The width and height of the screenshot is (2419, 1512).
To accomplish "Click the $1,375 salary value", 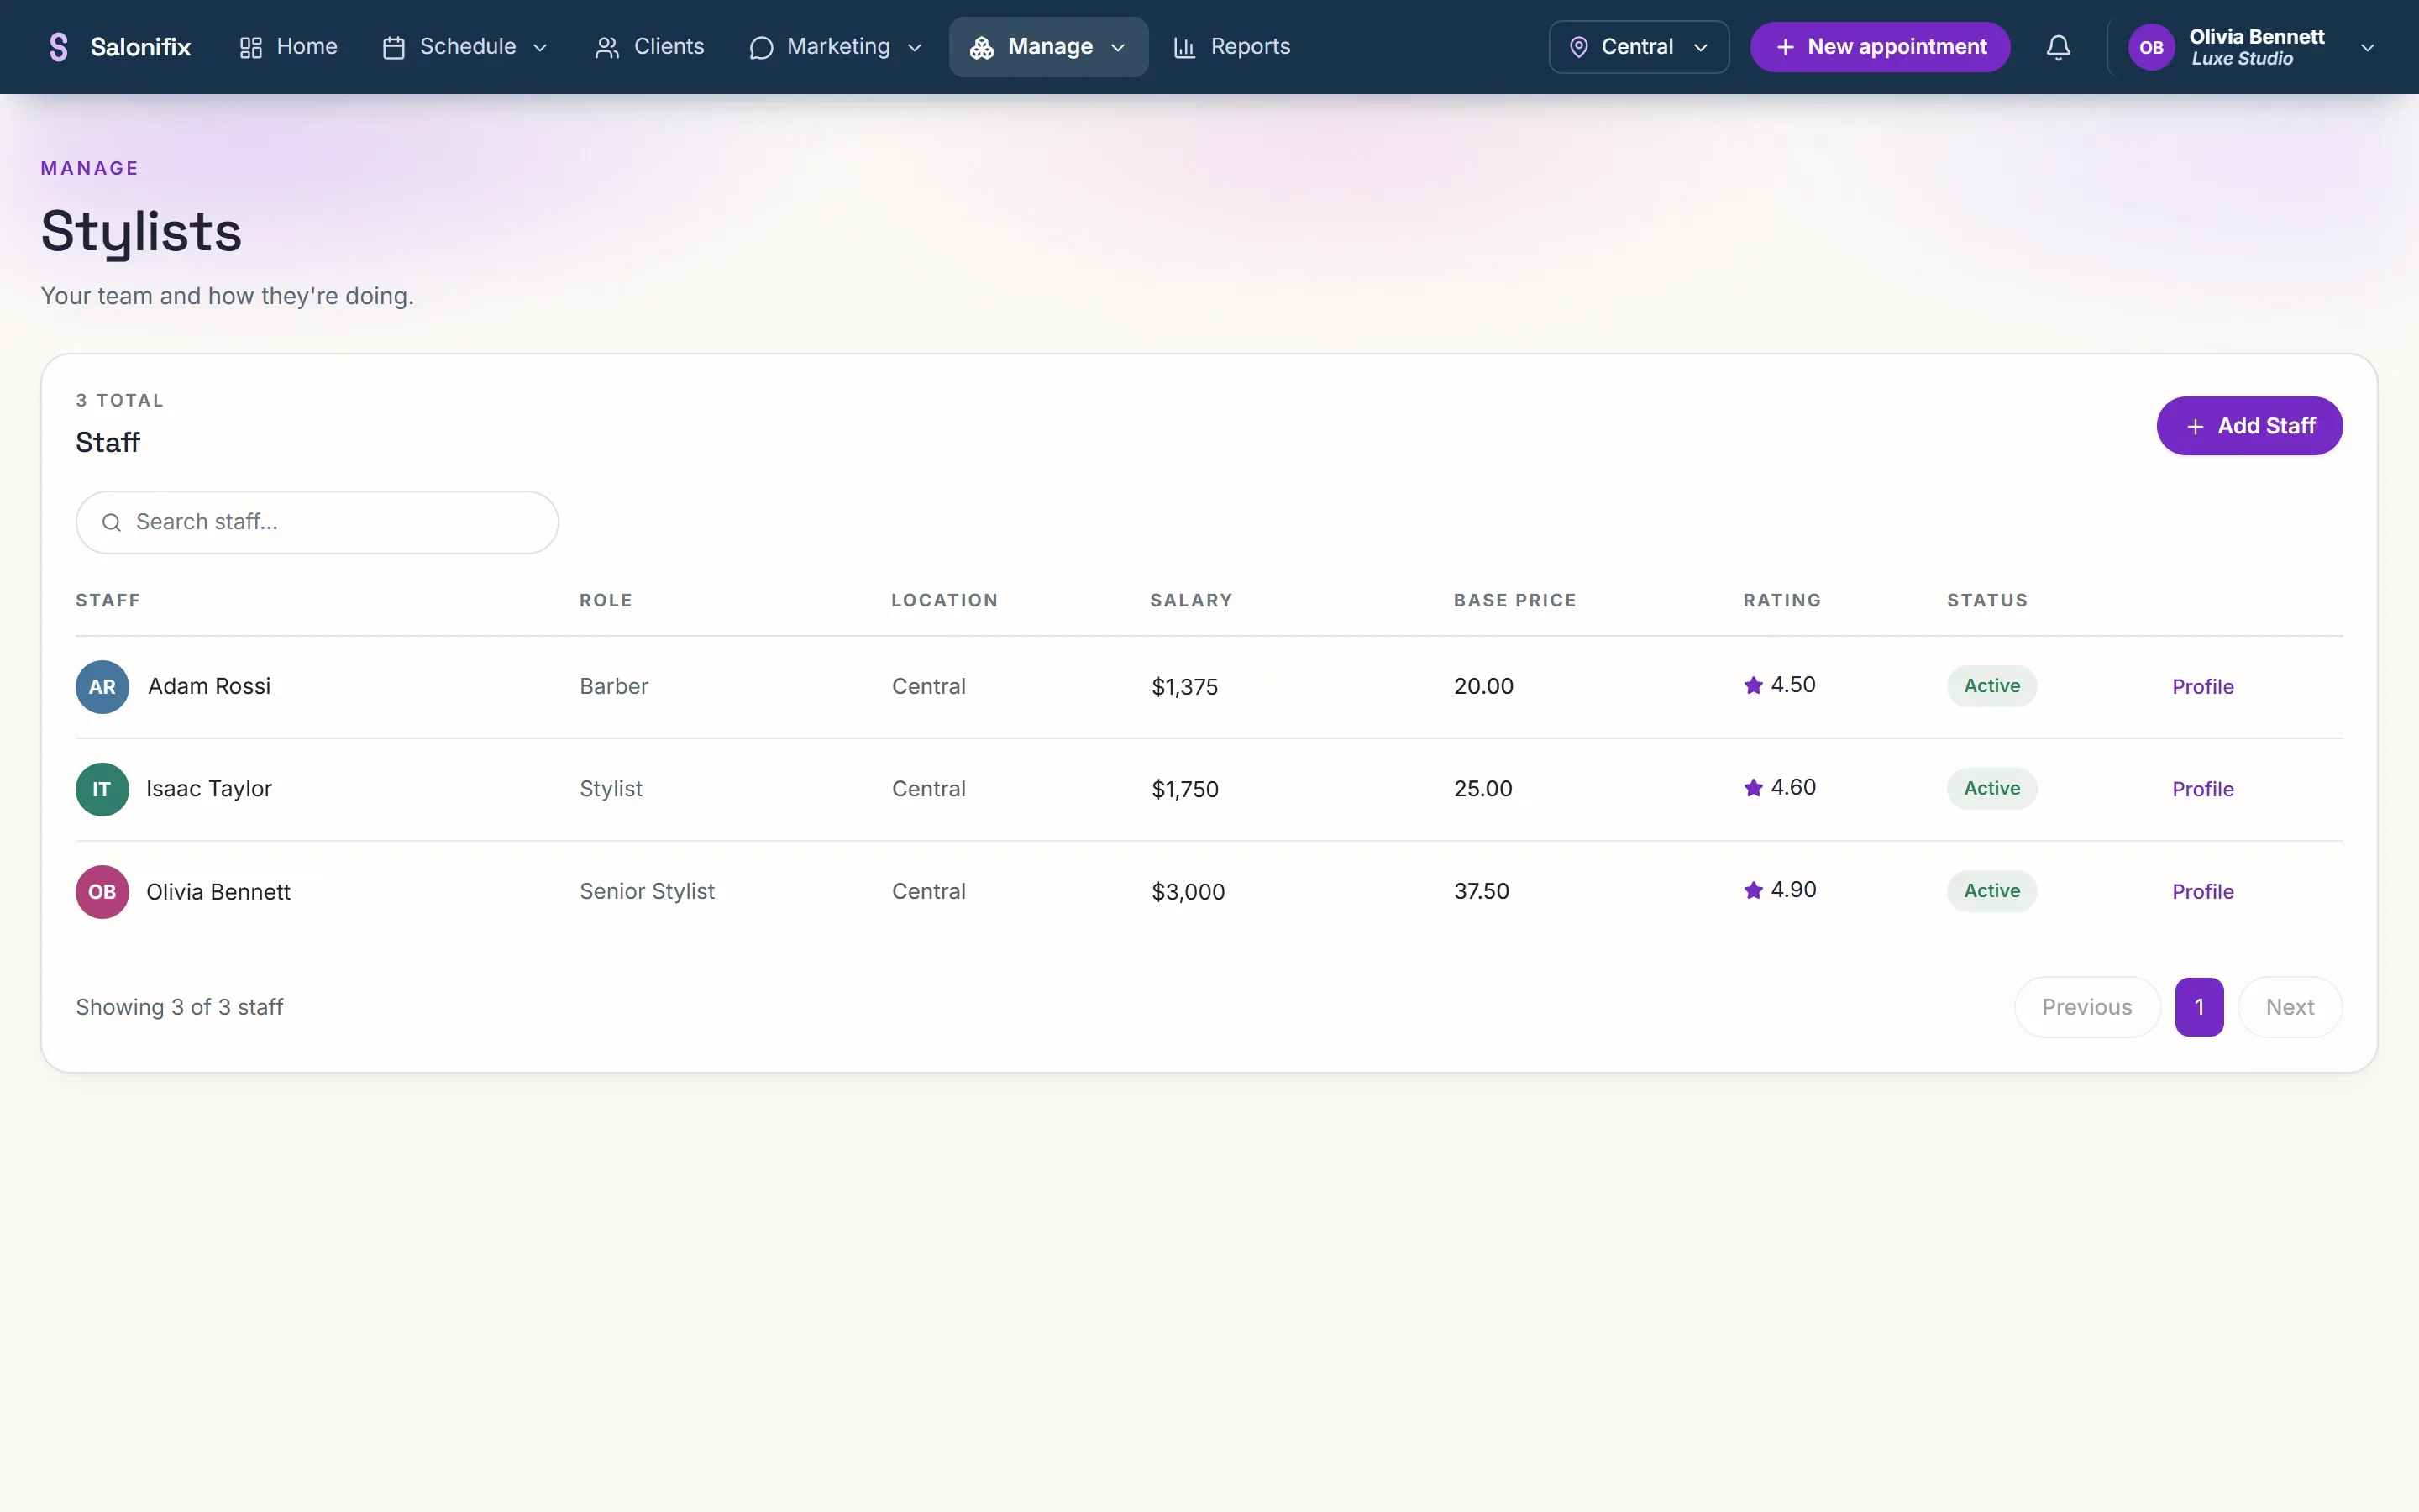I will pyautogui.click(x=1184, y=687).
